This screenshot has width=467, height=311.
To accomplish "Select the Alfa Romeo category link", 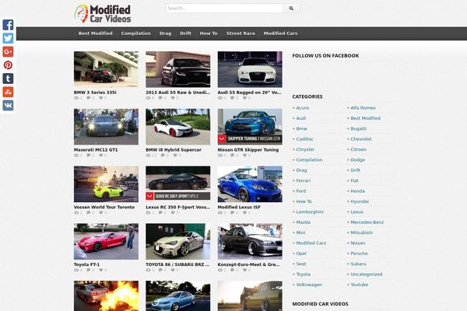I will click(363, 108).
